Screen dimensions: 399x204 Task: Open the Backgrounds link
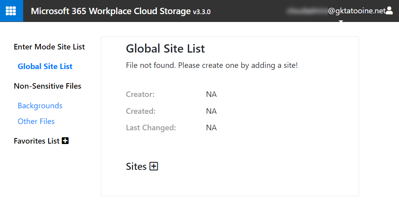[40, 106]
